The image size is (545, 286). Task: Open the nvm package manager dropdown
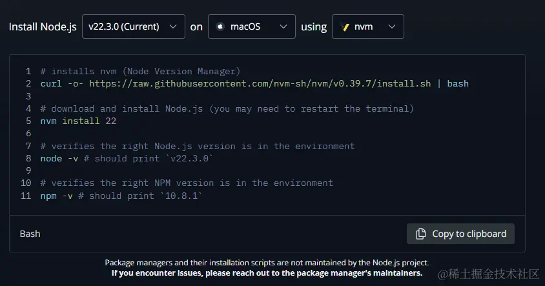367,27
